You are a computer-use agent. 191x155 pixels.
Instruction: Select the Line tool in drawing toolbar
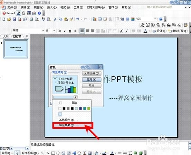(42, 153)
